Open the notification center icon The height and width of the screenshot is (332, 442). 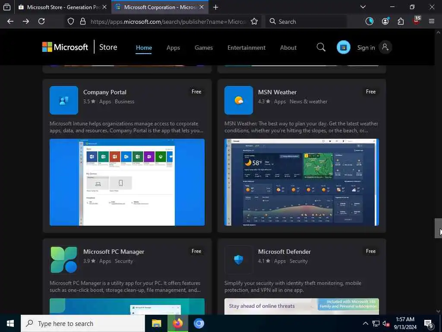[x=429, y=324]
